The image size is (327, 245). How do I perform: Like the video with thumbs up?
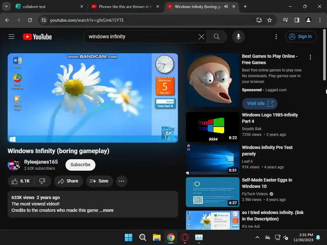point(21,181)
